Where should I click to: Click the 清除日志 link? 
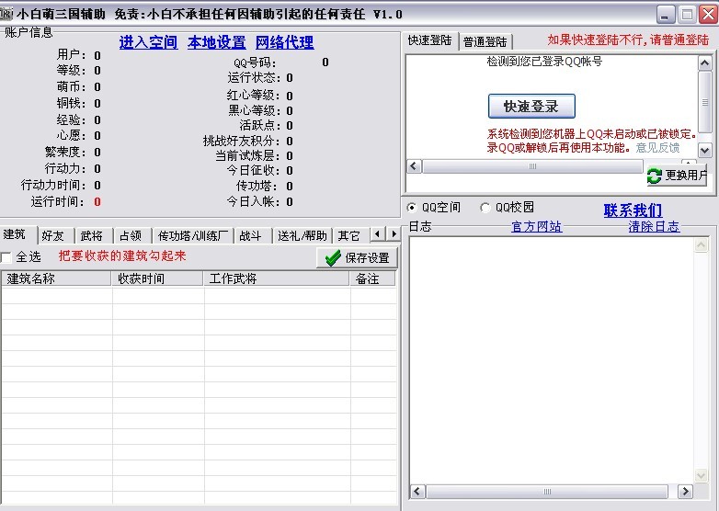pyautogui.click(x=654, y=226)
